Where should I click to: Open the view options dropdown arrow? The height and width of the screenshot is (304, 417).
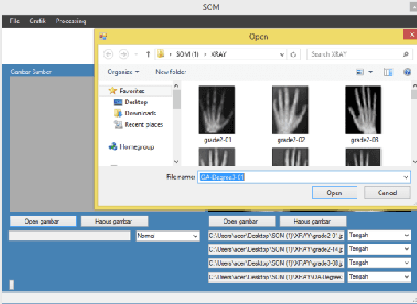[x=371, y=72]
